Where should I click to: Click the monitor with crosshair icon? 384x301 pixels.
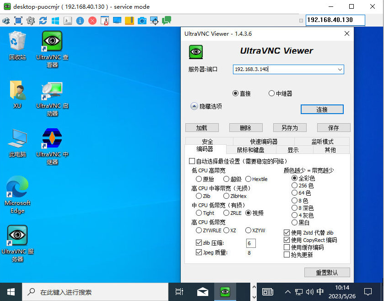[154, 21]
